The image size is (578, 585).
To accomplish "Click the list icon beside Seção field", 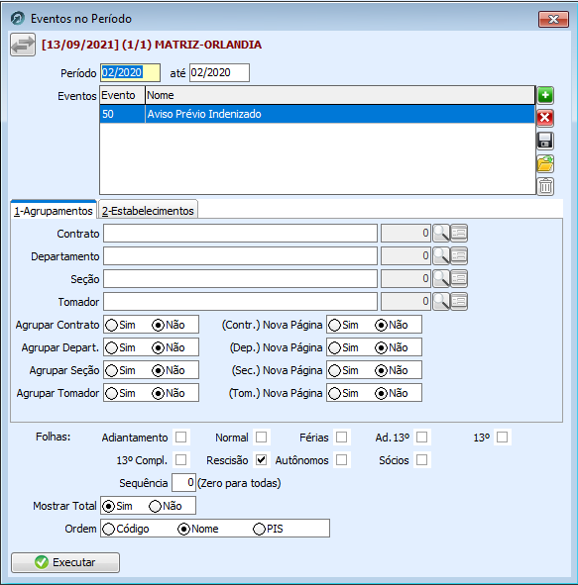I will [x=459, y=279].
